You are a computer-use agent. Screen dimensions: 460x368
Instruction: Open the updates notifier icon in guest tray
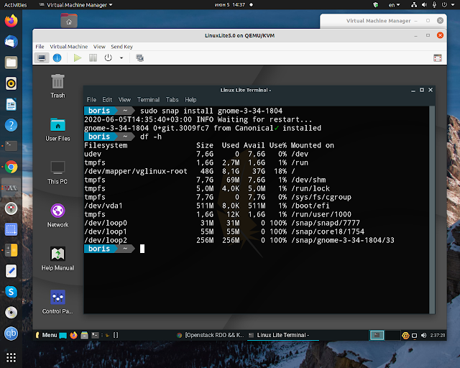405,336
